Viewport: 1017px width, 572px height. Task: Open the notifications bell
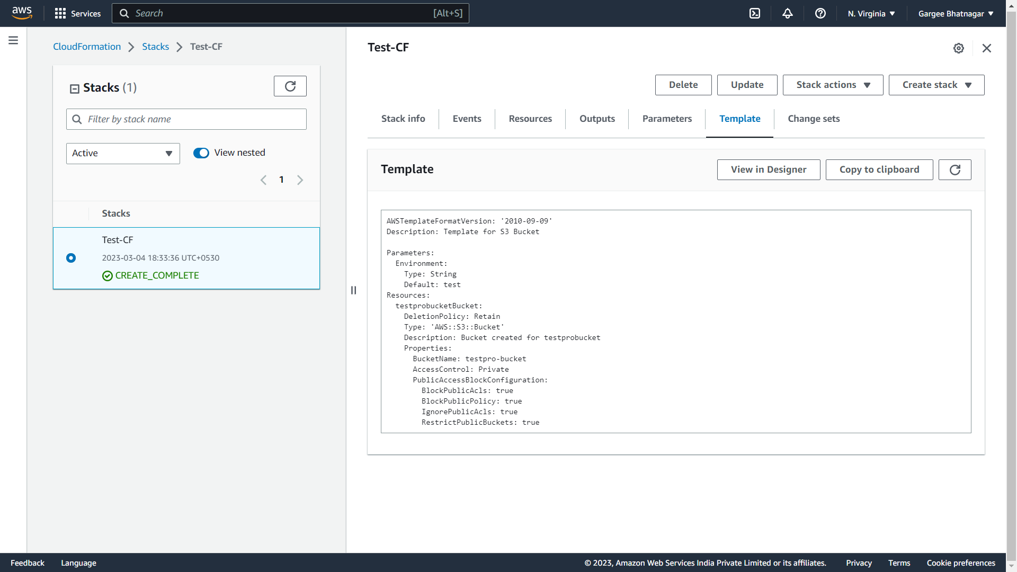tap(788, 14)
